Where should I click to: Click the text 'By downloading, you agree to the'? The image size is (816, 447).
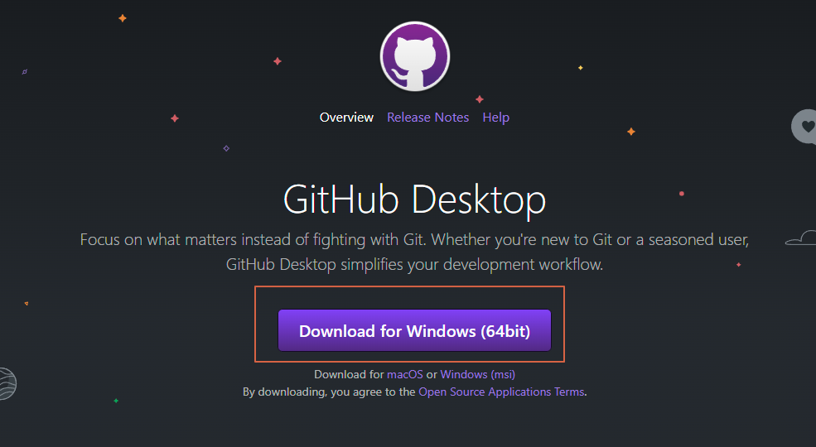tap(329, 392)
